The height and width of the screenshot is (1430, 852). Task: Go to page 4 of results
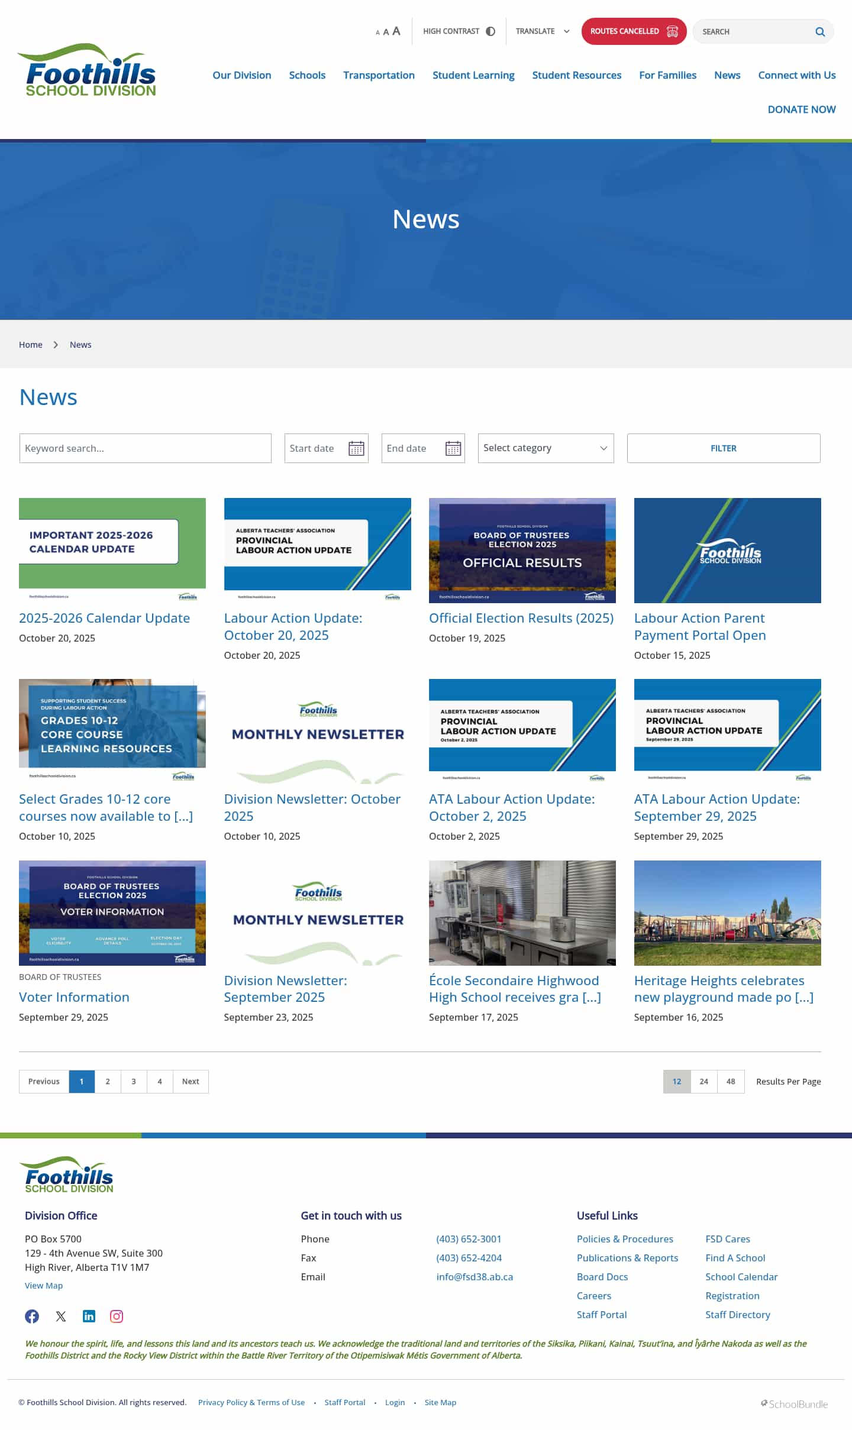tap(160, 1081)
